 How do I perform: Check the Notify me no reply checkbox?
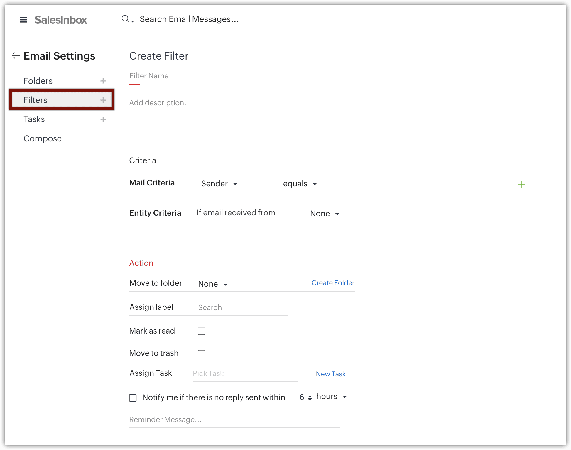(x=133, y=398)
